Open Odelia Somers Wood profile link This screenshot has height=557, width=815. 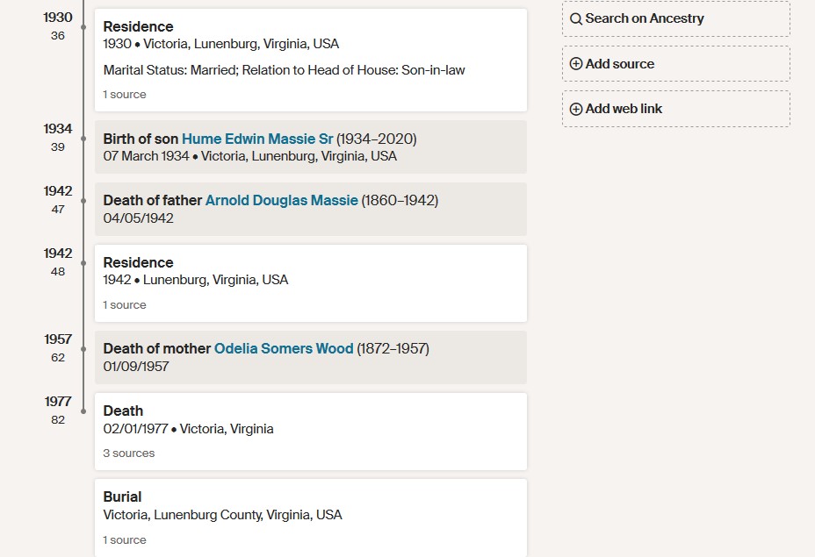pos(284,348)
